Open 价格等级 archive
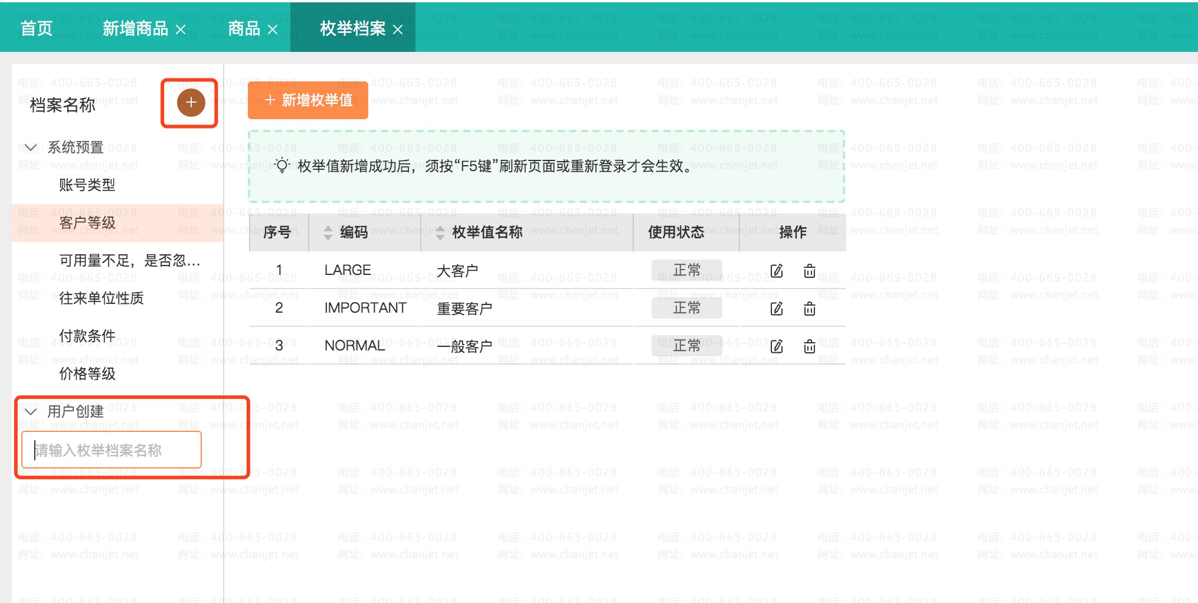The height and width of the screenshot is (603, 1198). pyautogui.click(x=87, y=374)
